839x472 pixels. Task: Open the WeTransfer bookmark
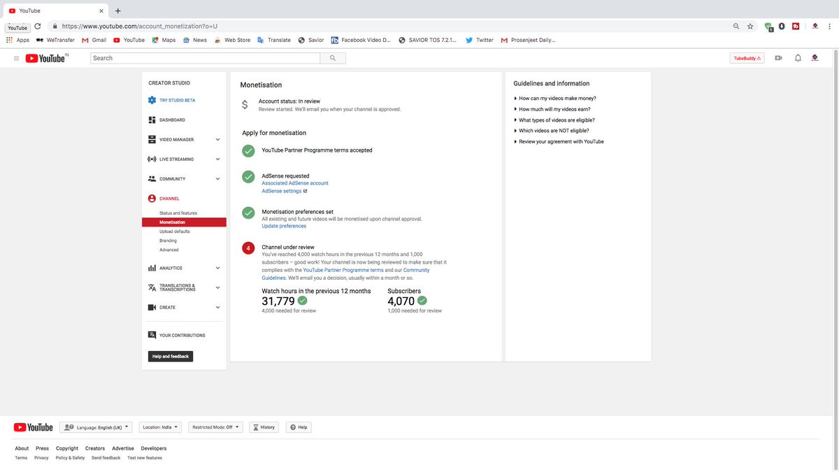coord(55,40)
